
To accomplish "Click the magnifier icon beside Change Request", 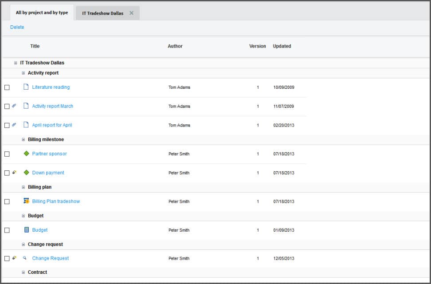I will coord(25,258).
